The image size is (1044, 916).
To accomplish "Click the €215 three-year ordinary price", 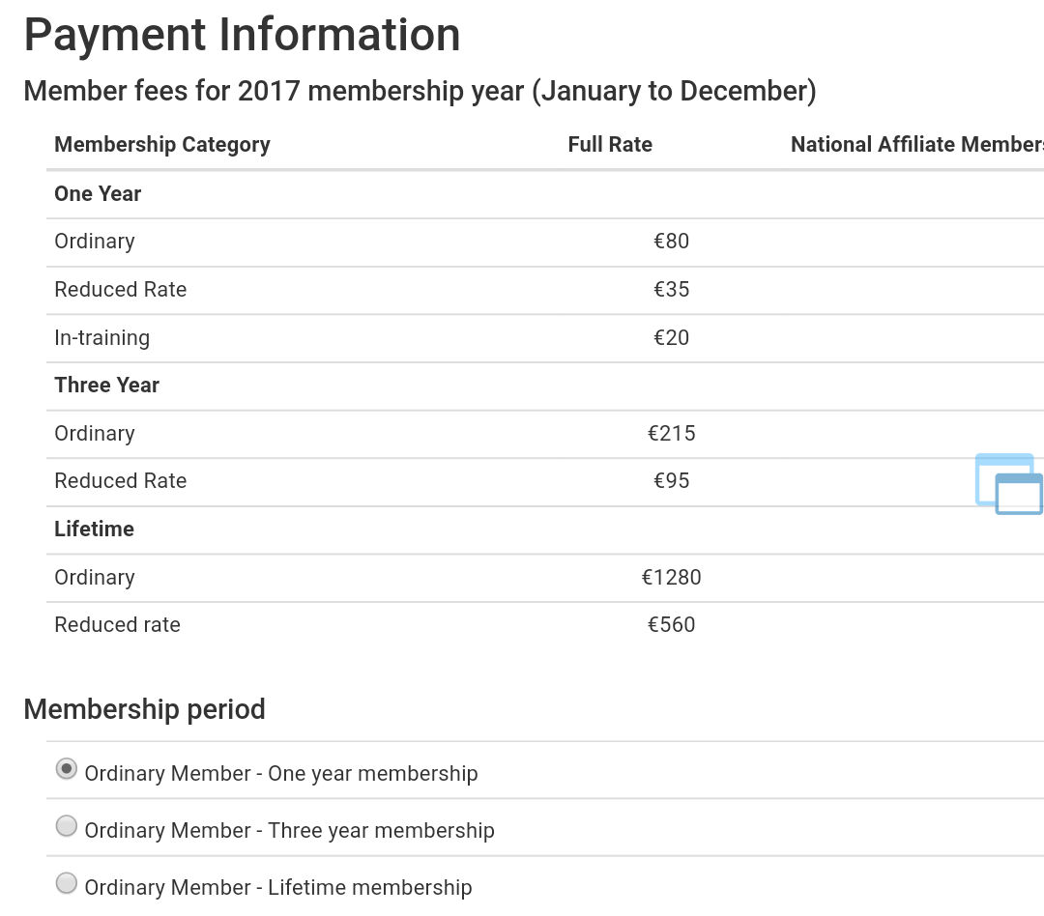I will [671, 434].
